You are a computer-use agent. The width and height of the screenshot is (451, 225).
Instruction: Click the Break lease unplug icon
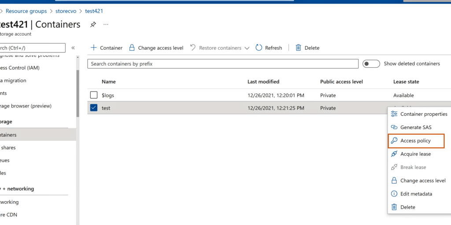pyautogui.click(x=394, y=167)
